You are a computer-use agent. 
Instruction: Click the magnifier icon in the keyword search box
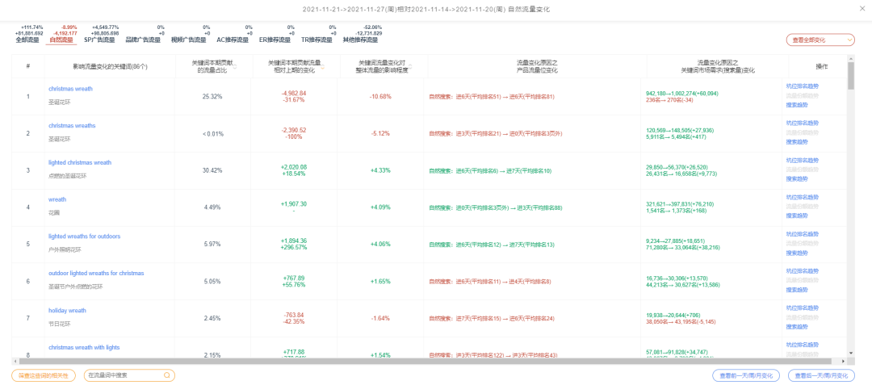[167, 375]
